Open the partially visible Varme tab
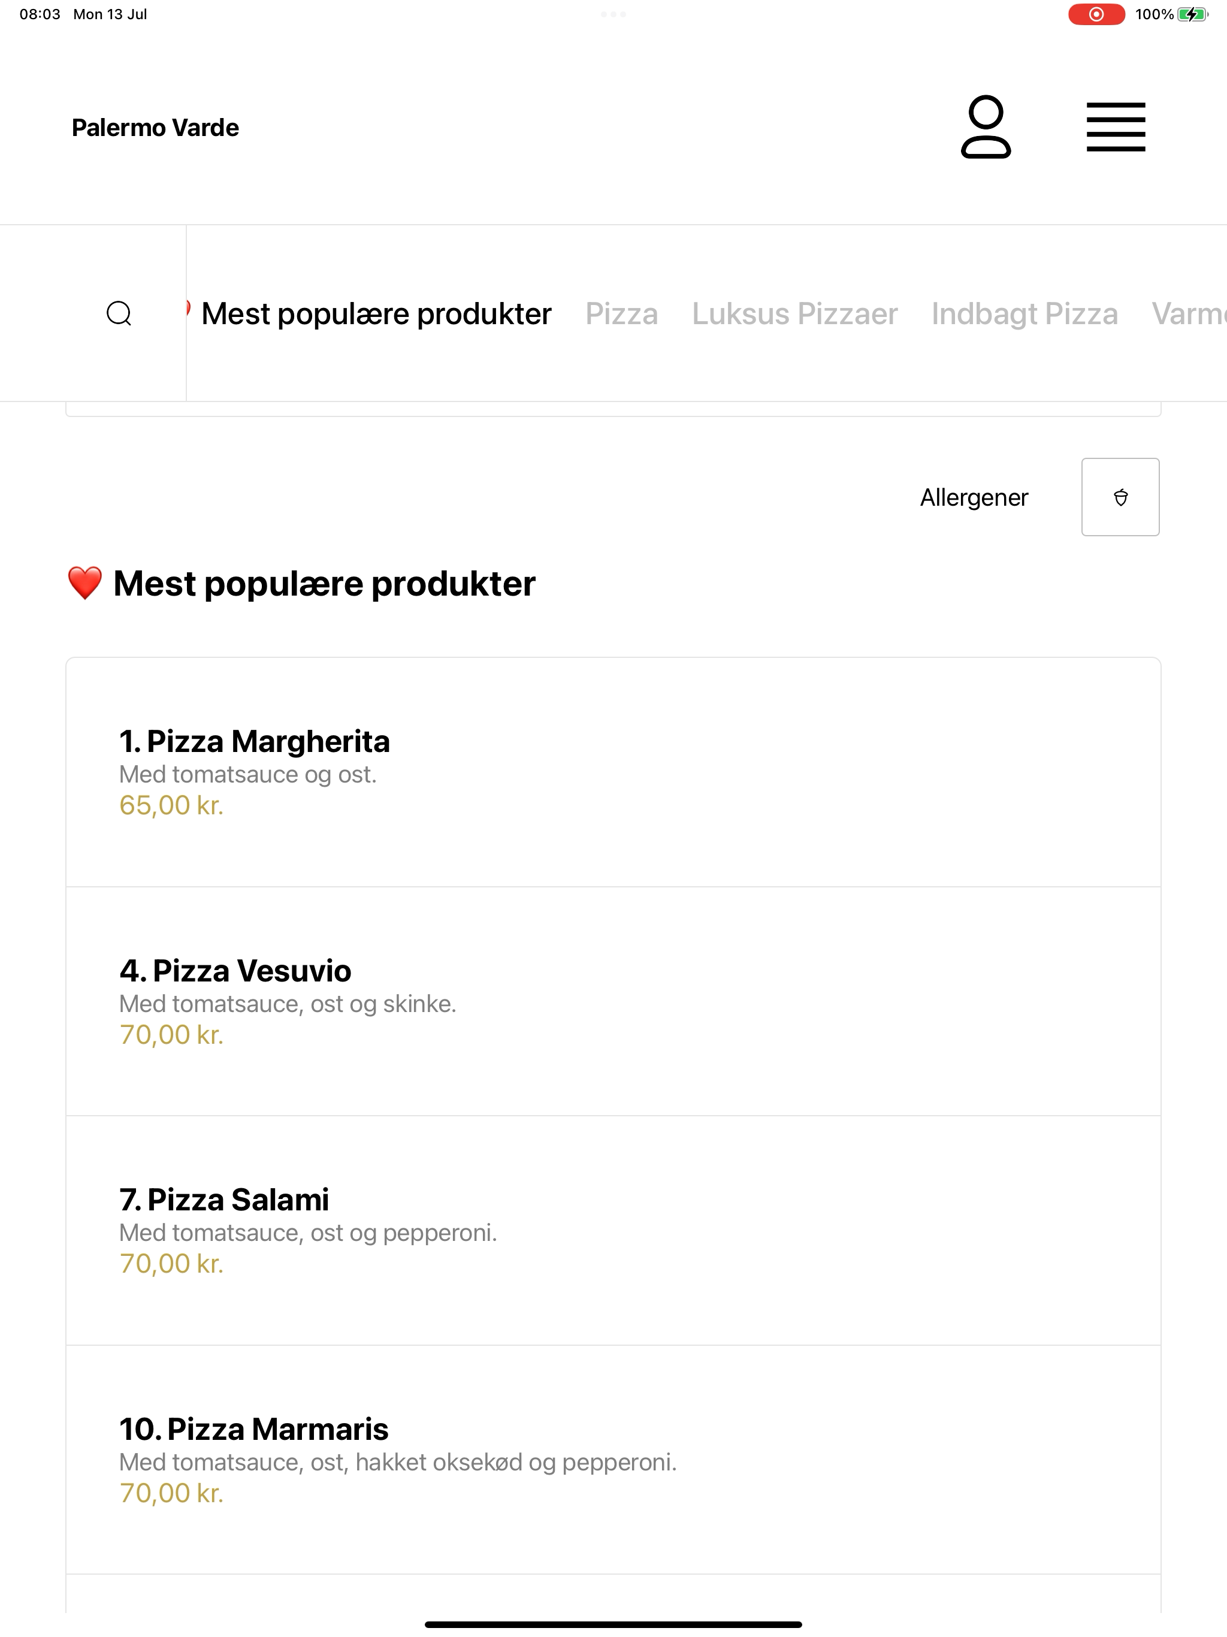Screen dimensions: 1227x1637 coord(1189,314)
